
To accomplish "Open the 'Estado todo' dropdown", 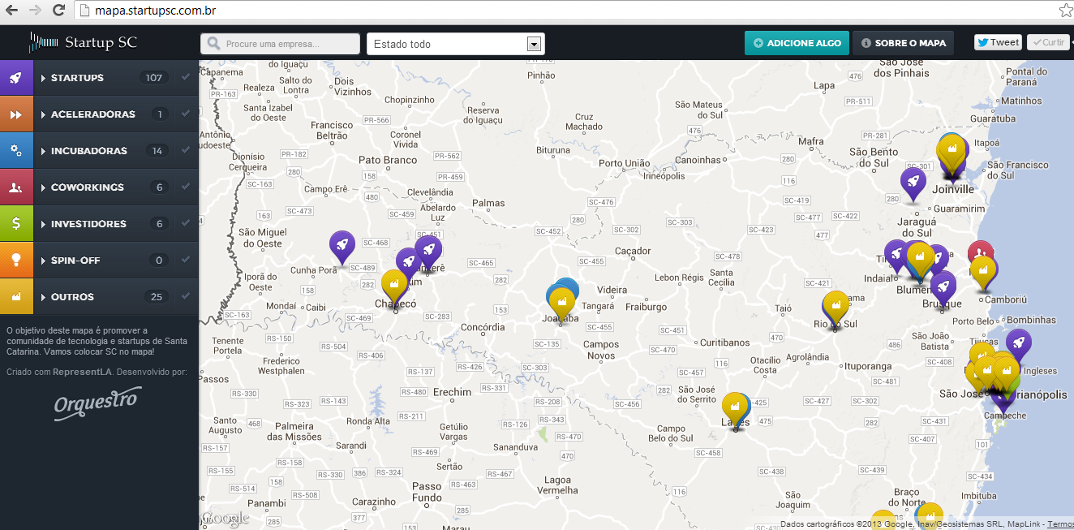I will click(x=455, y=44).
